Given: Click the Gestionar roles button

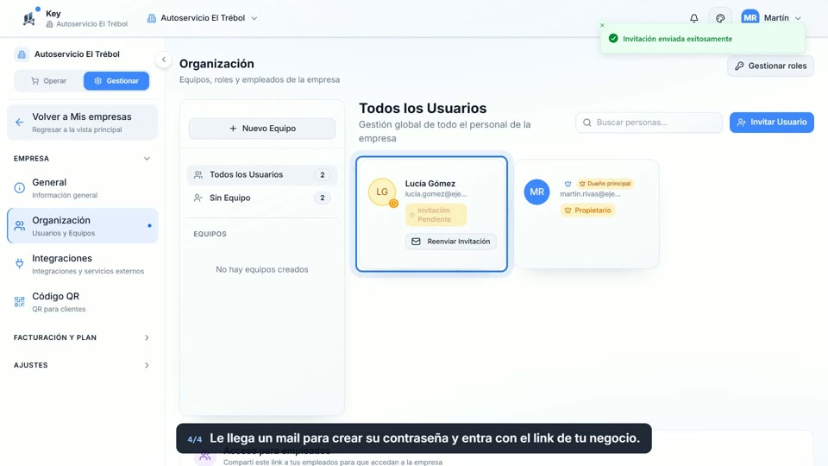Looking at the screenshot, I should (x=770, y=66).
